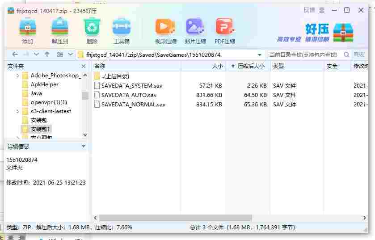Minimize the 2345好压 window
Viewport: 375px width, 240px height.
click(334, 10)
